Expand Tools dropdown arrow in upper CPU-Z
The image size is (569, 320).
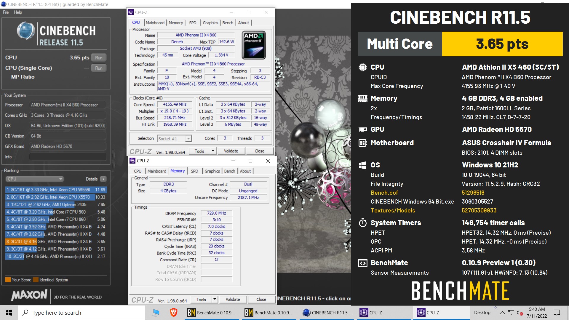212,151
